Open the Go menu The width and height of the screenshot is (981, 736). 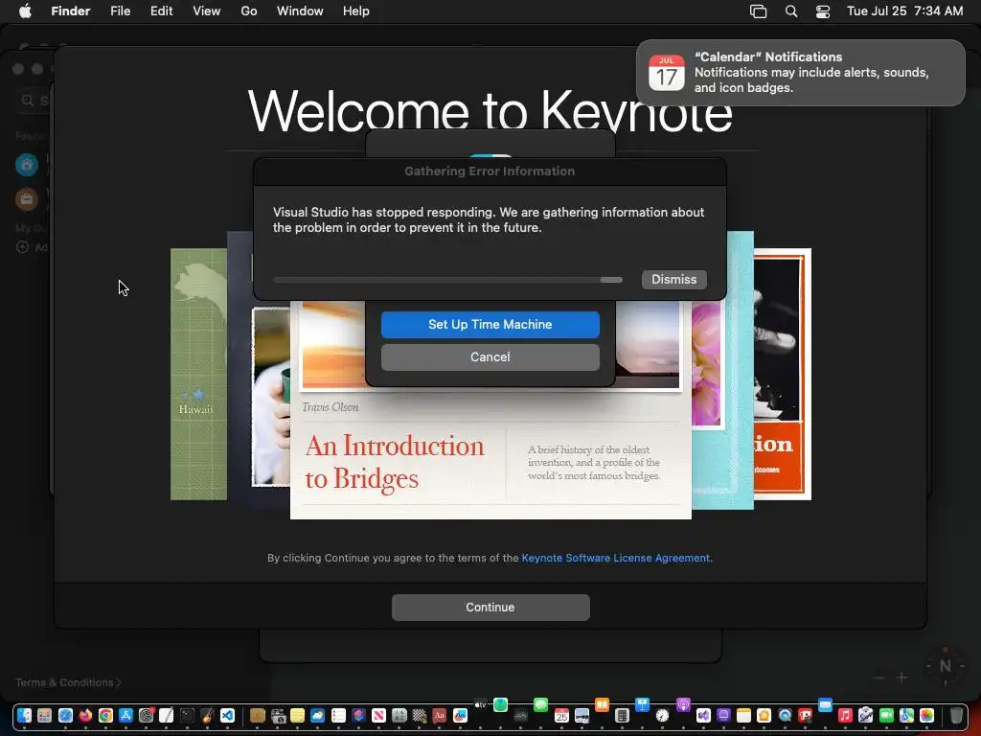249,11
